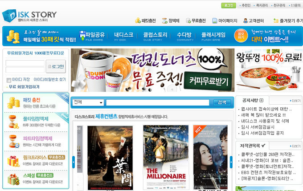
Task: Open the 전체 search category dropdown
Action: (88, 102)
